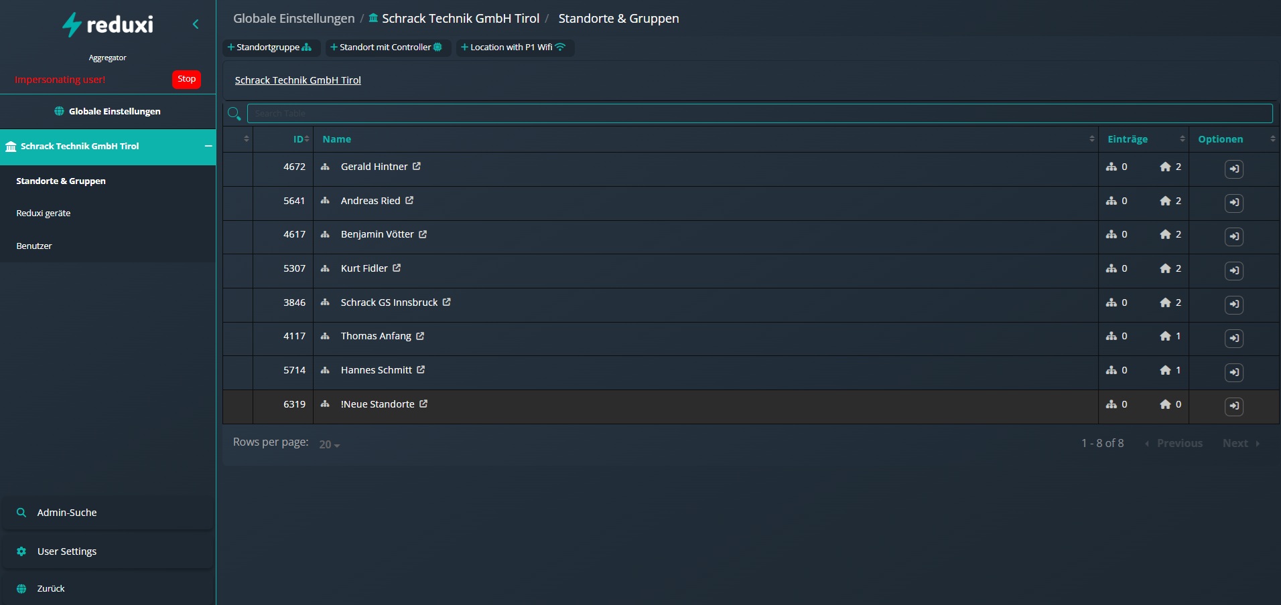Click the reduxi logo
Image resolution: width=1281 pixels, height=605 pixels.
click(x=108, y=25)
